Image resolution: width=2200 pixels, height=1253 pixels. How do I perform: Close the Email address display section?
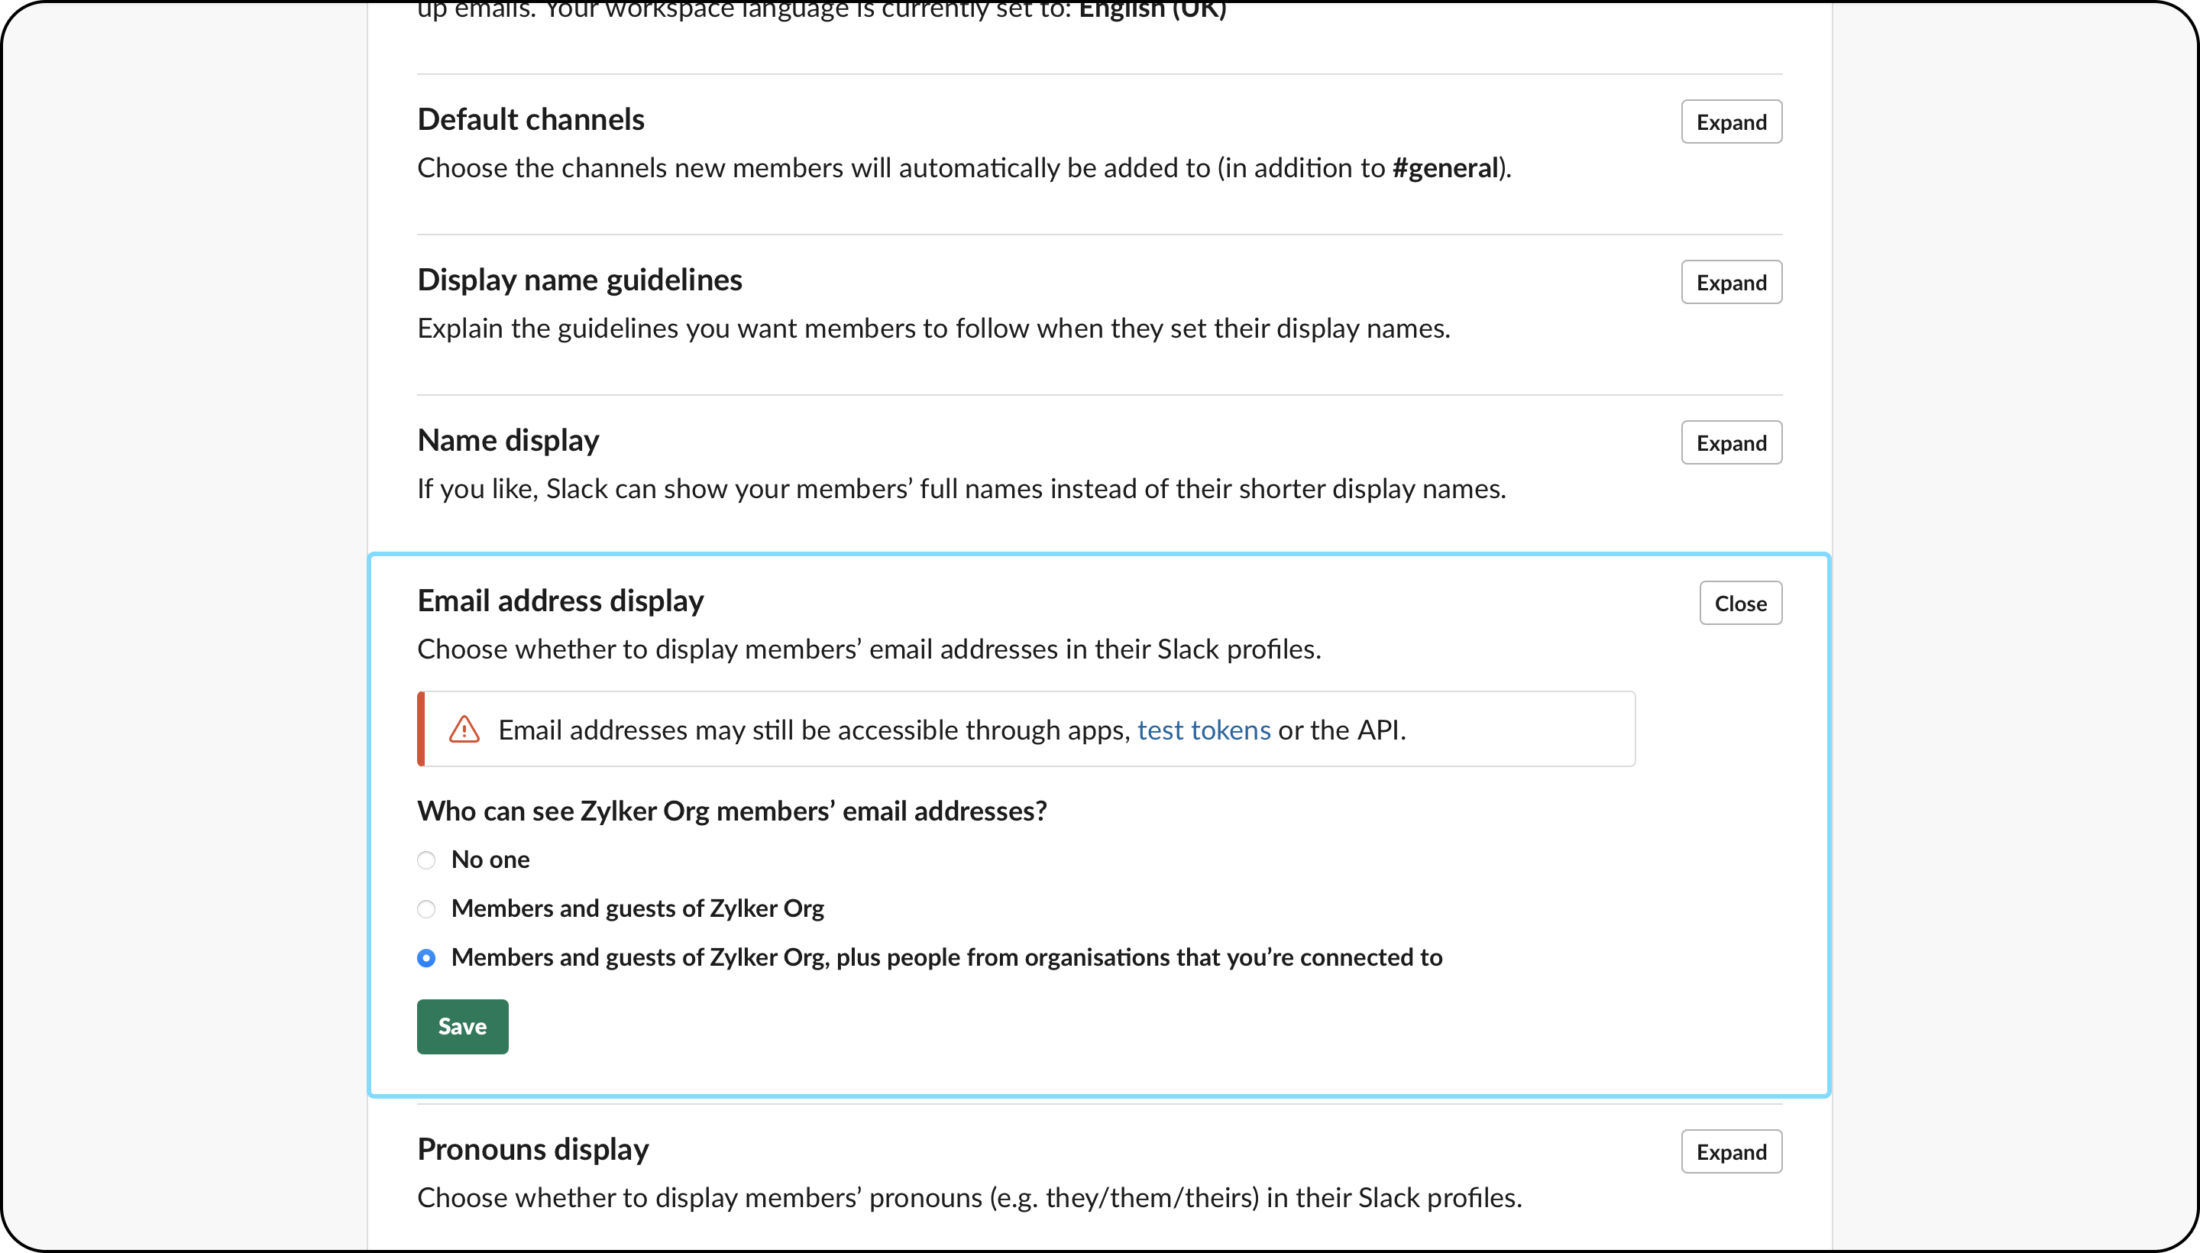[x=1739, y=604]
